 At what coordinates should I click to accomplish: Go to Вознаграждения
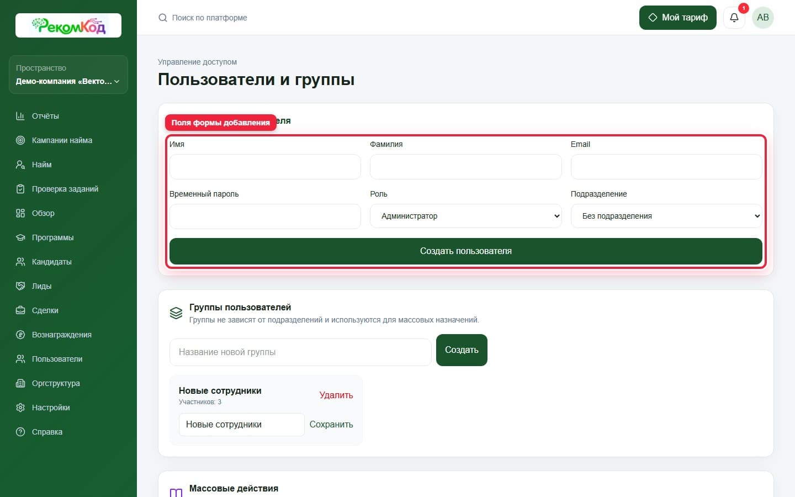point(68,335)
